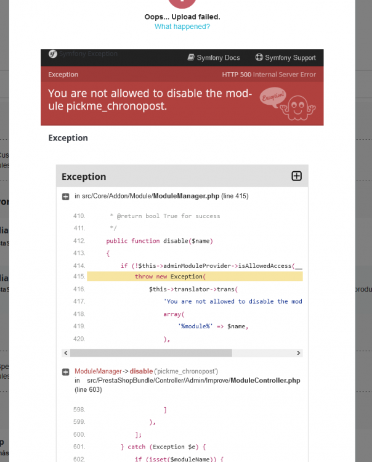
Task: Expand all traces with the plus icon in the Exception header
Action: 296,176
